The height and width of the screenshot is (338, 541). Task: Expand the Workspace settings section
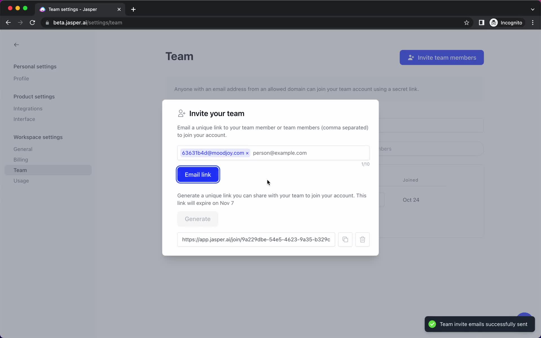click(38, 137)
